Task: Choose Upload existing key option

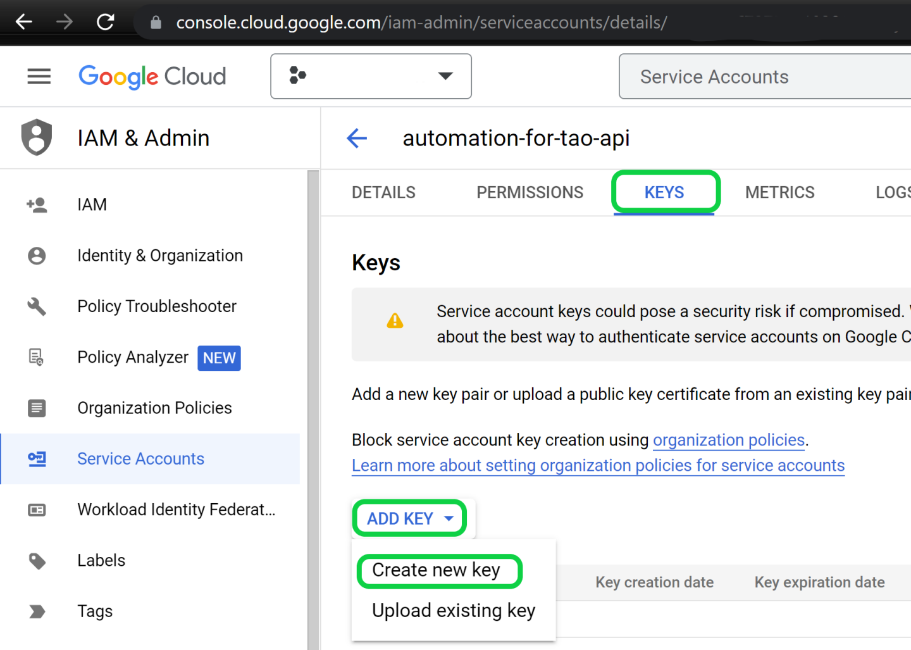Action: pyautogui.click(x=453, y=611)
